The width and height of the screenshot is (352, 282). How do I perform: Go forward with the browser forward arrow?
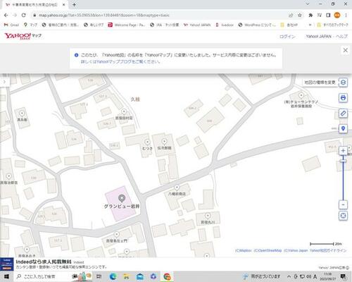tap(15, 15)
